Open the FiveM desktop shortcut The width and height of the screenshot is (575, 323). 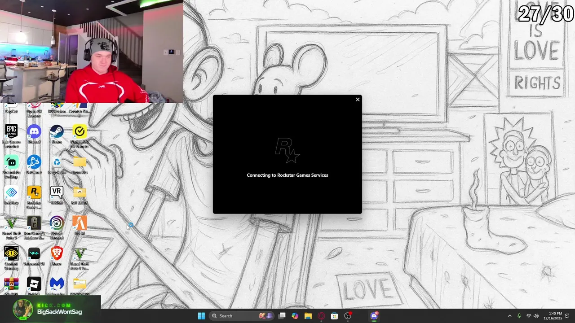pos(80,226)
